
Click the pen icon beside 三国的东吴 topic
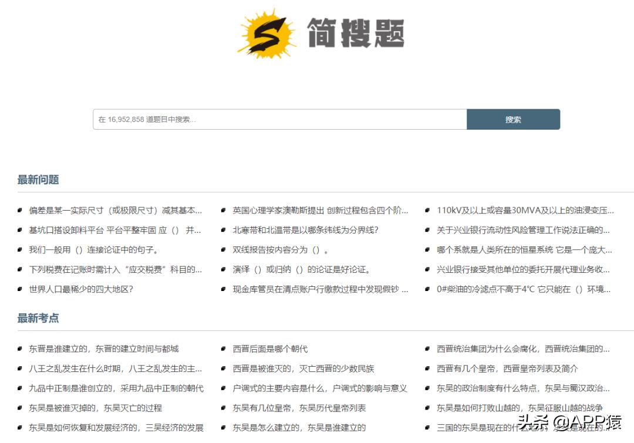[x=426, y=427]
